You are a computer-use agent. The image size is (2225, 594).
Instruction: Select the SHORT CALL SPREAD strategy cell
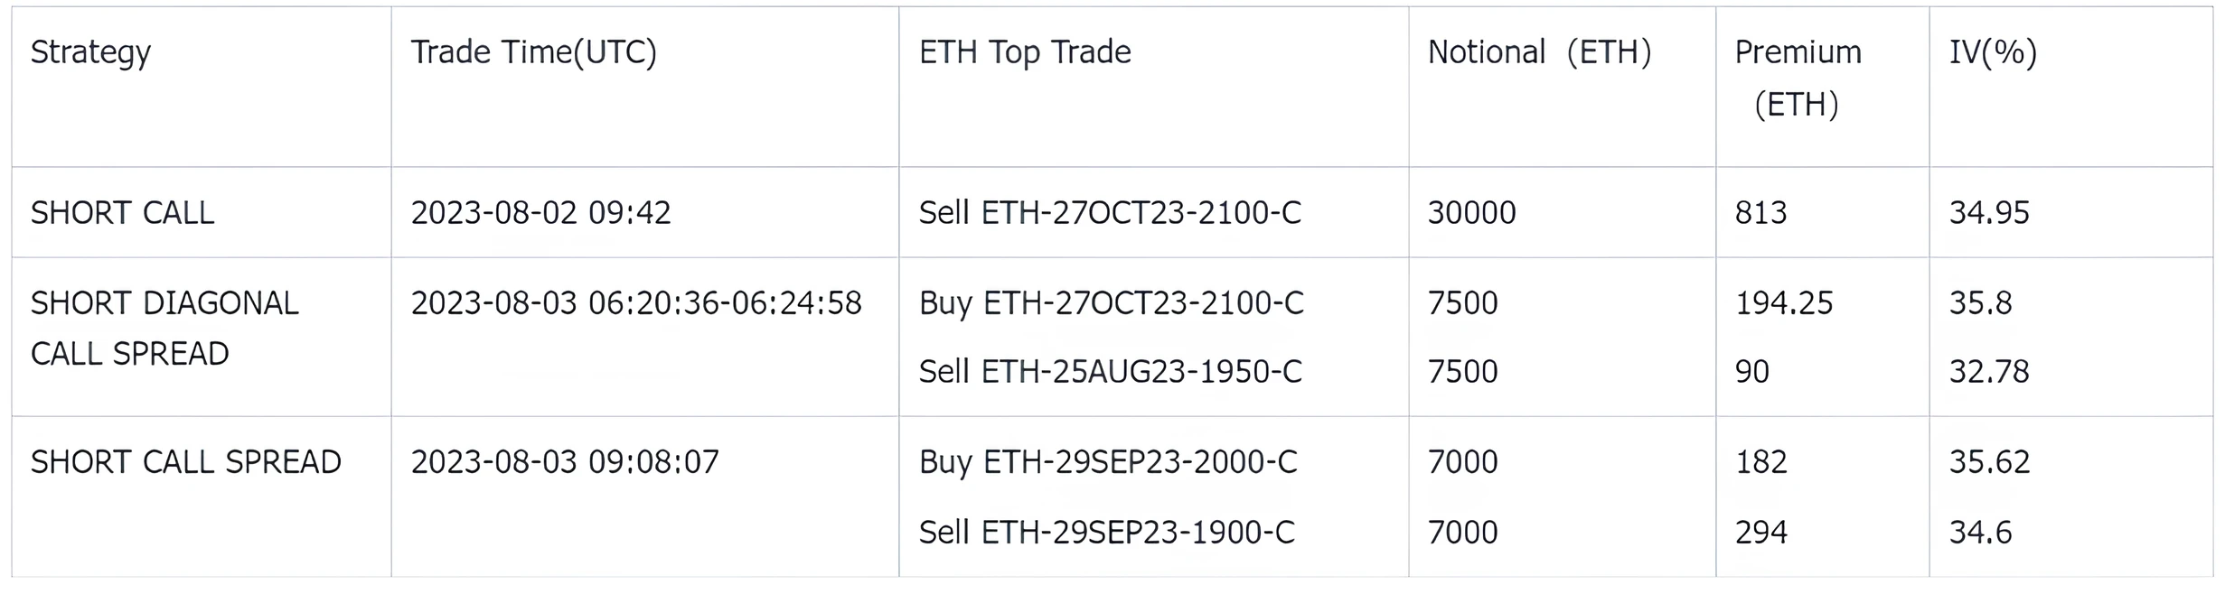pos(185,462)
